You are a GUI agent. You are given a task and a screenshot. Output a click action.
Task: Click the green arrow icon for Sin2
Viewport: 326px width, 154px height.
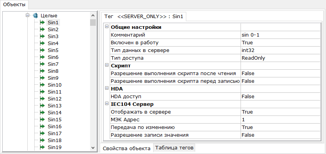pyautogui.click(x=42, y=29)
